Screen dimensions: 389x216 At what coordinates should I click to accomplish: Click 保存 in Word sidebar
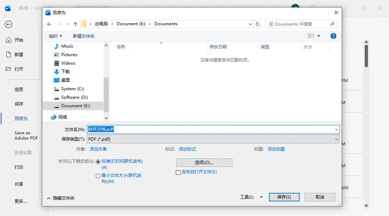[x=19, y=104]
